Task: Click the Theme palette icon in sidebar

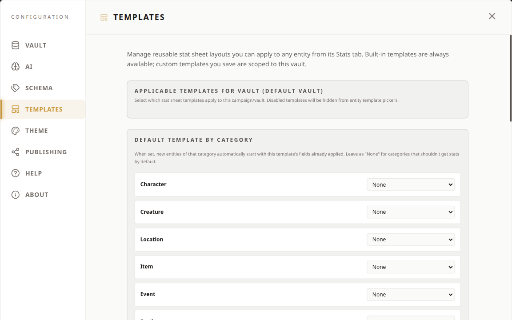Action: pos(16,131)
